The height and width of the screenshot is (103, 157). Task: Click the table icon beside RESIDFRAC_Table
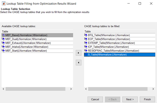[x=86, y=51]
